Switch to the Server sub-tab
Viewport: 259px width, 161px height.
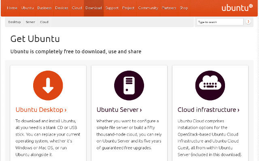coord(30,22)
